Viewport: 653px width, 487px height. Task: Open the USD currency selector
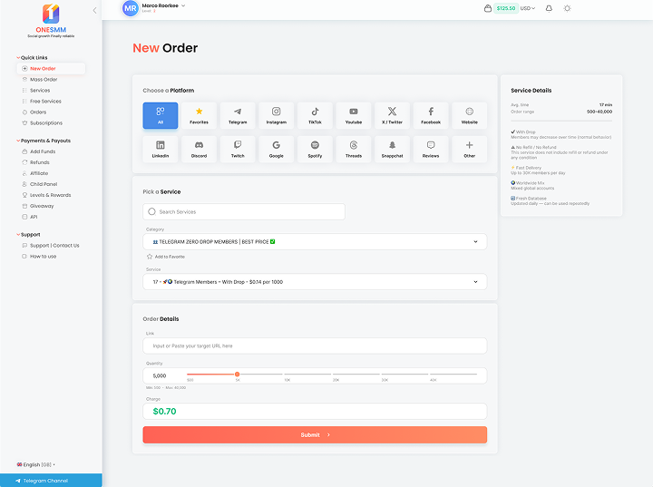point(527,8)
